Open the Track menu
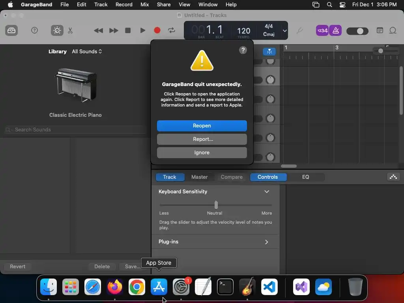 101,5
